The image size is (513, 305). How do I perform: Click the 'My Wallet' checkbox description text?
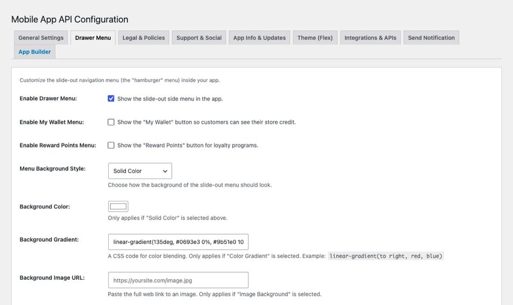point(207,122)
